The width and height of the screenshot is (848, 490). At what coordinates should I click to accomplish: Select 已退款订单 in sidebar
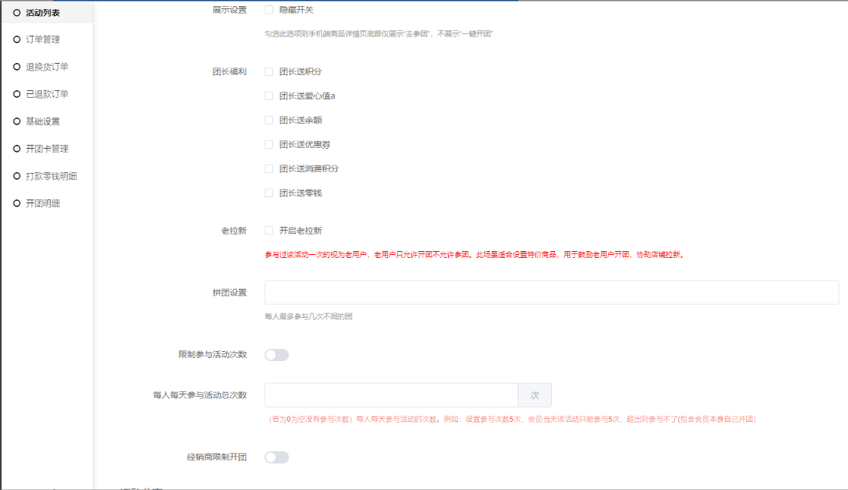point(47,94)
